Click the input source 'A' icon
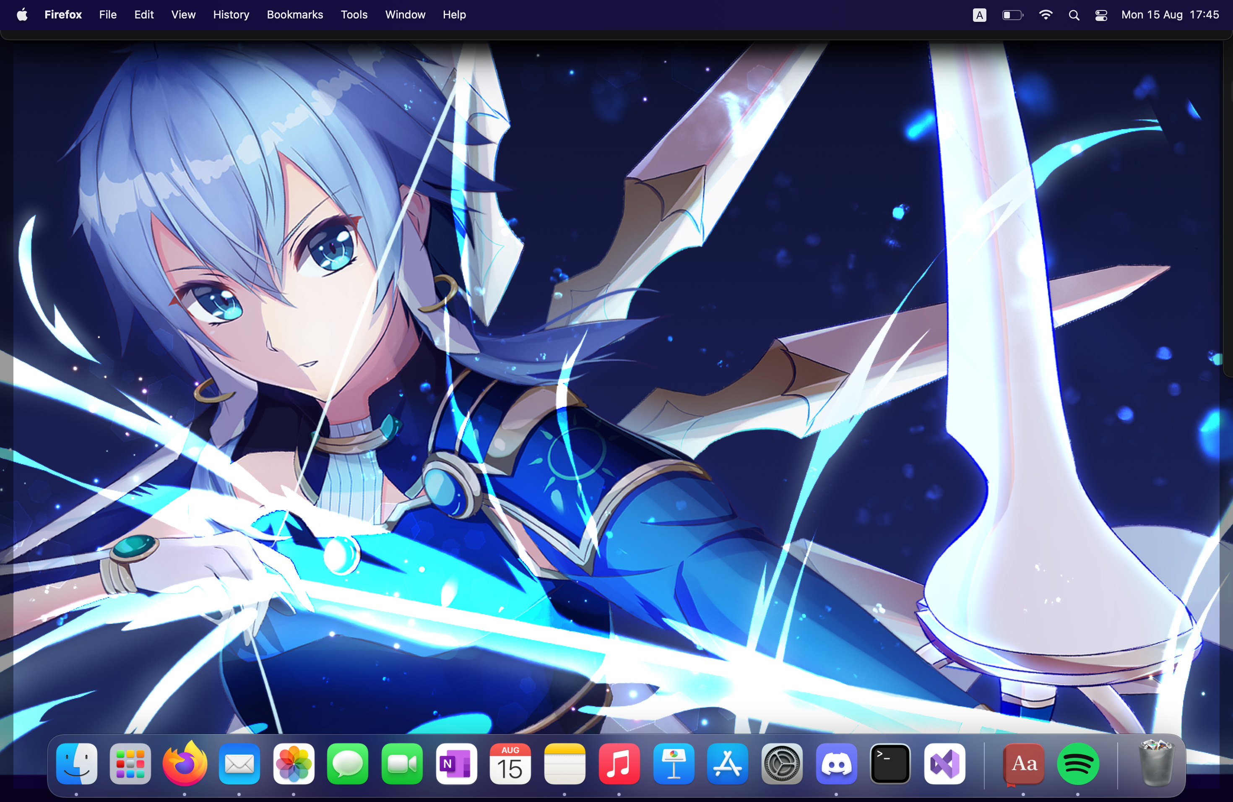Viewport: 1233px width, 802px height. point(979,15)
